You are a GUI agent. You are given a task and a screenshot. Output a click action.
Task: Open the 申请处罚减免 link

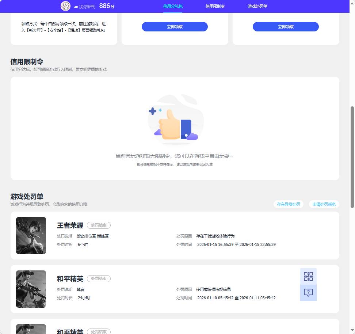pyautogui.click(x=324, y=204)
